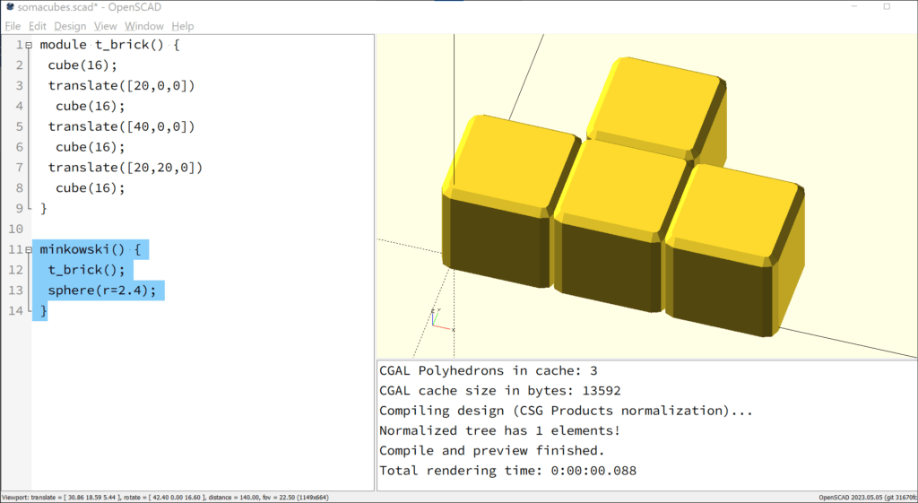Click the OpenSCAD version label in status bar
Viewport: 918px width, 503px height.
point(868,497)
